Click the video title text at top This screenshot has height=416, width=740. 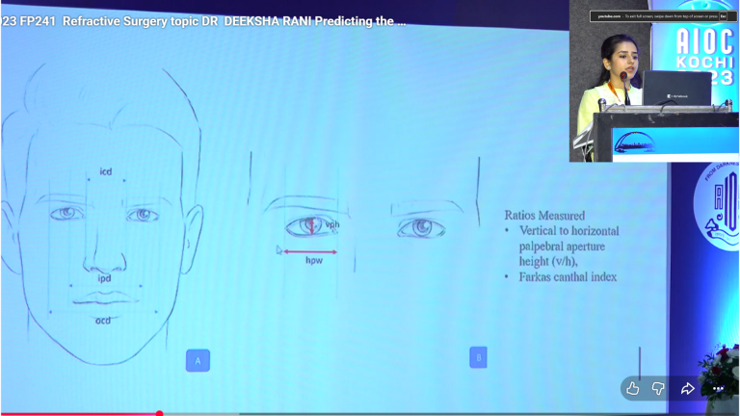pyautogui.click(x=203, y=21)
